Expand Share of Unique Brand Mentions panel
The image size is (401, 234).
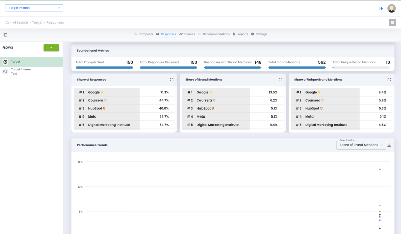point(389,80)
